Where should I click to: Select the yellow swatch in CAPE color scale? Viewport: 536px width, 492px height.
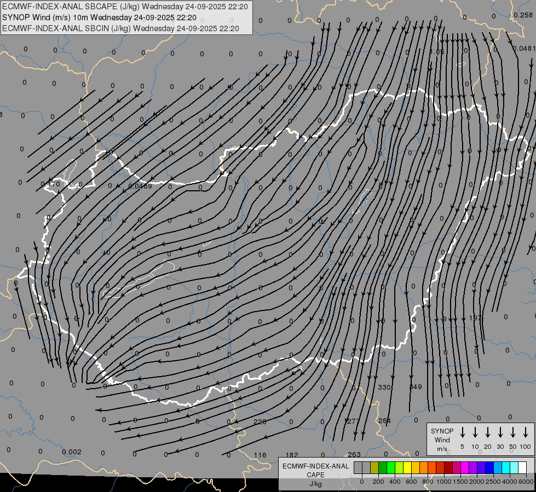tap(407, 467)
